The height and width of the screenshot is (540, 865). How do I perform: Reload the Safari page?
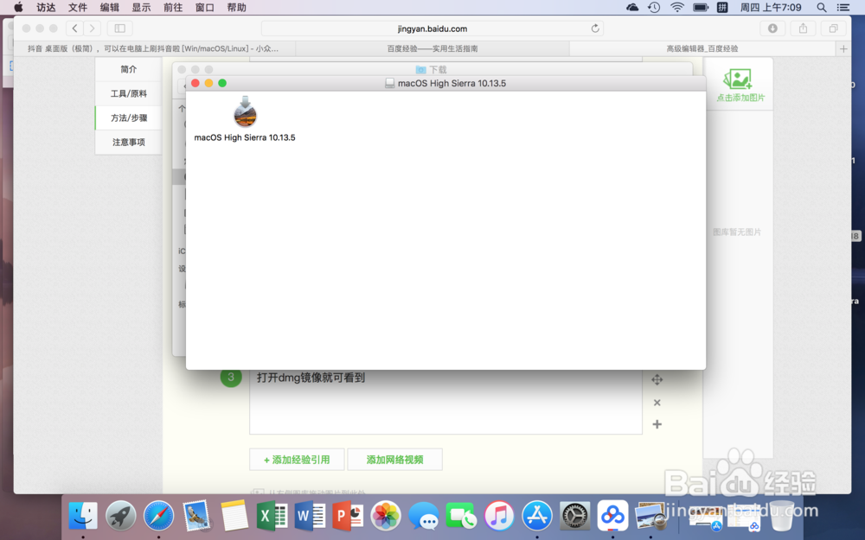595,29
